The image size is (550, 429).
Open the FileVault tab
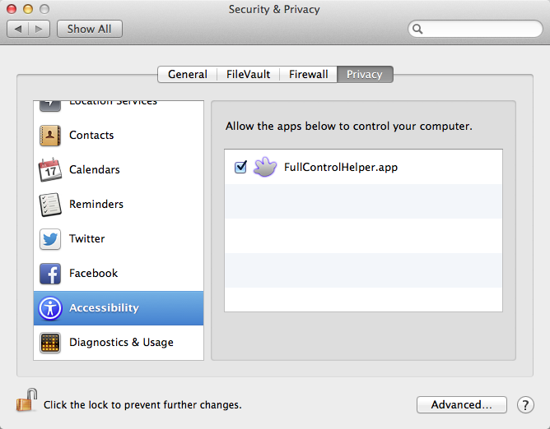pyautogui.click(x=248, y=74)
